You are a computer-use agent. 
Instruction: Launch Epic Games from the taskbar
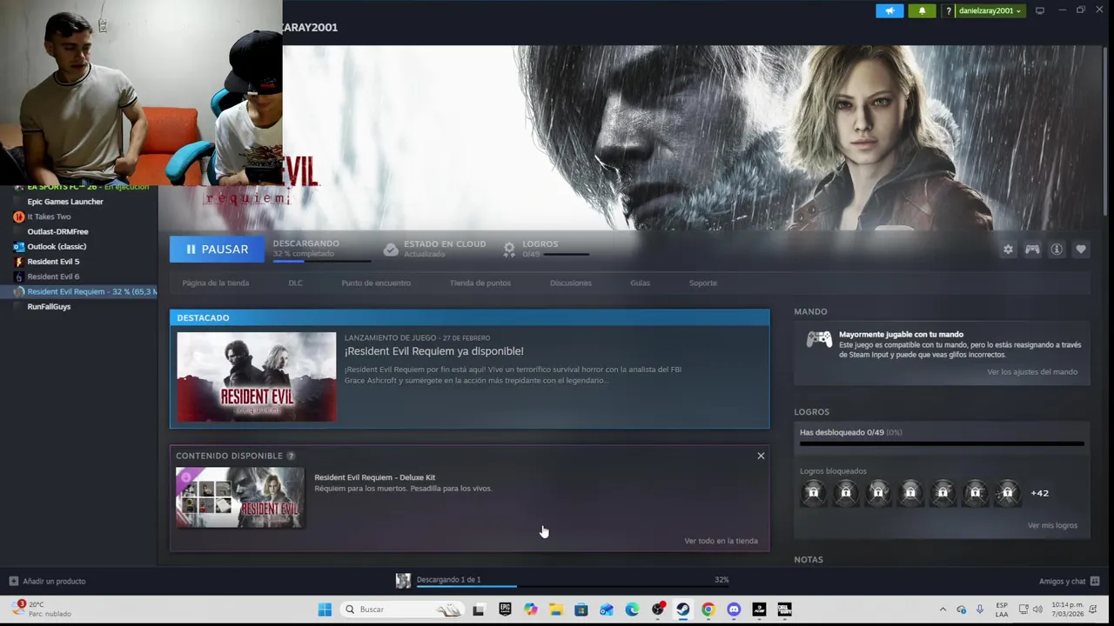point(505,609)
